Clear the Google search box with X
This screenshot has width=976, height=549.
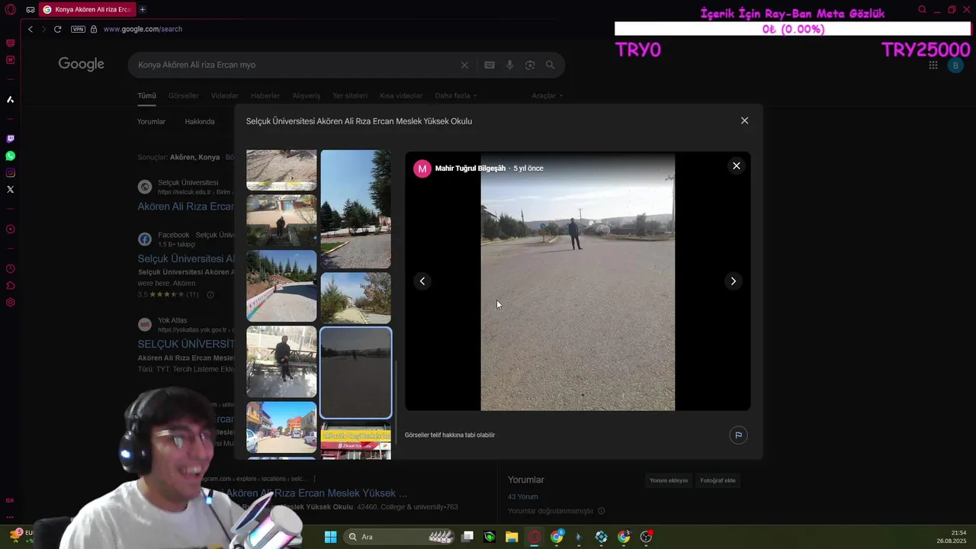[x=464, y=65]
